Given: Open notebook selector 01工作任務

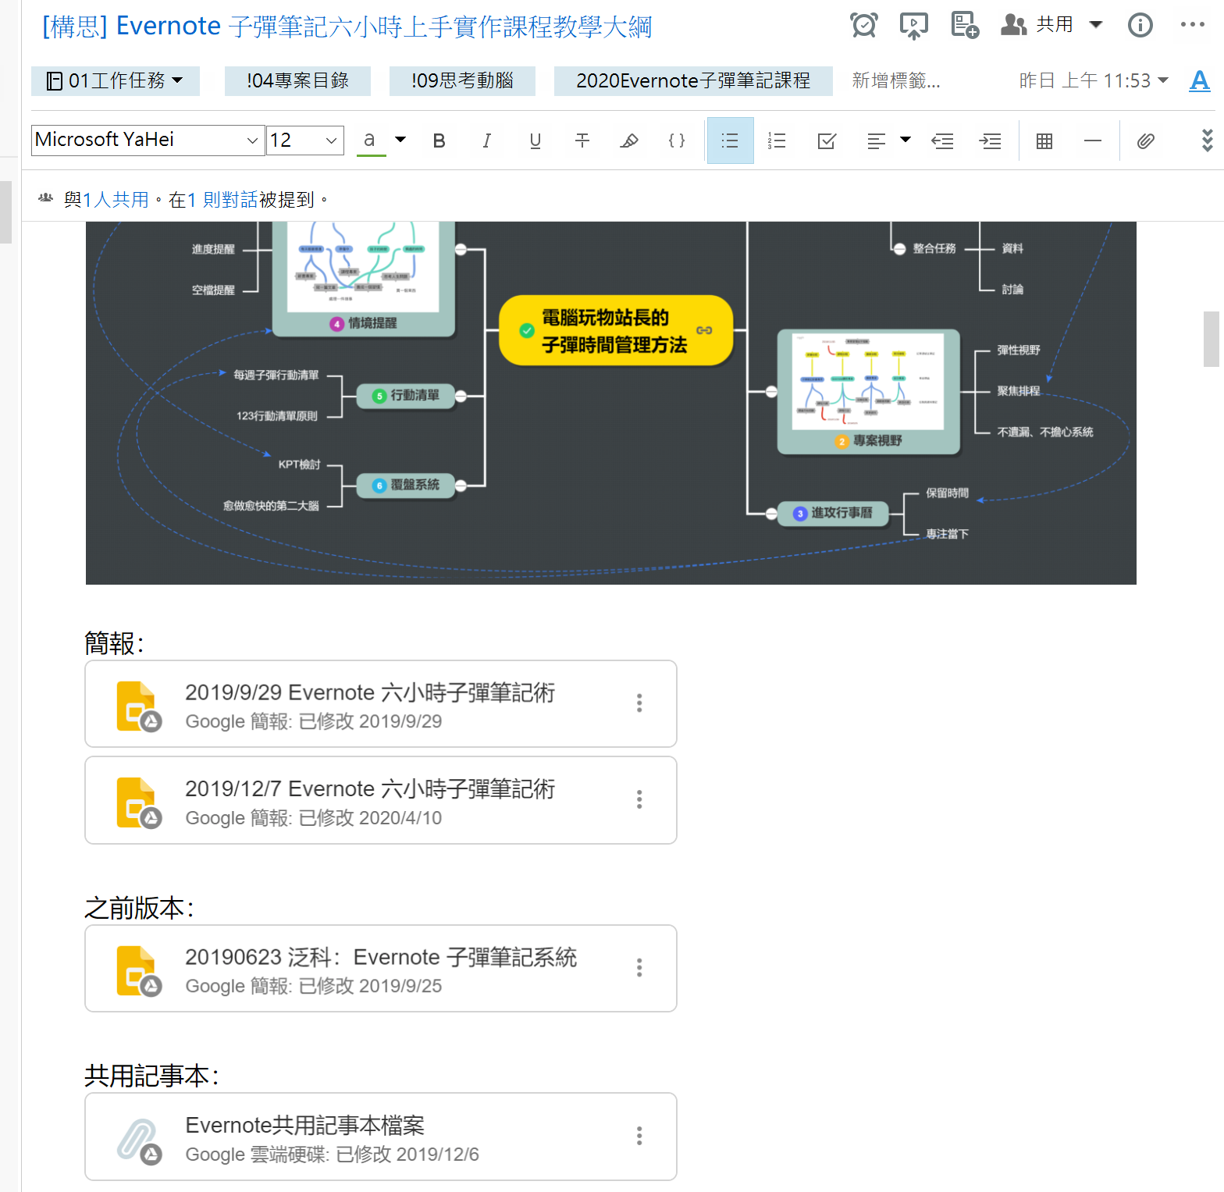Looking at the screenshot, I should 116,80.
